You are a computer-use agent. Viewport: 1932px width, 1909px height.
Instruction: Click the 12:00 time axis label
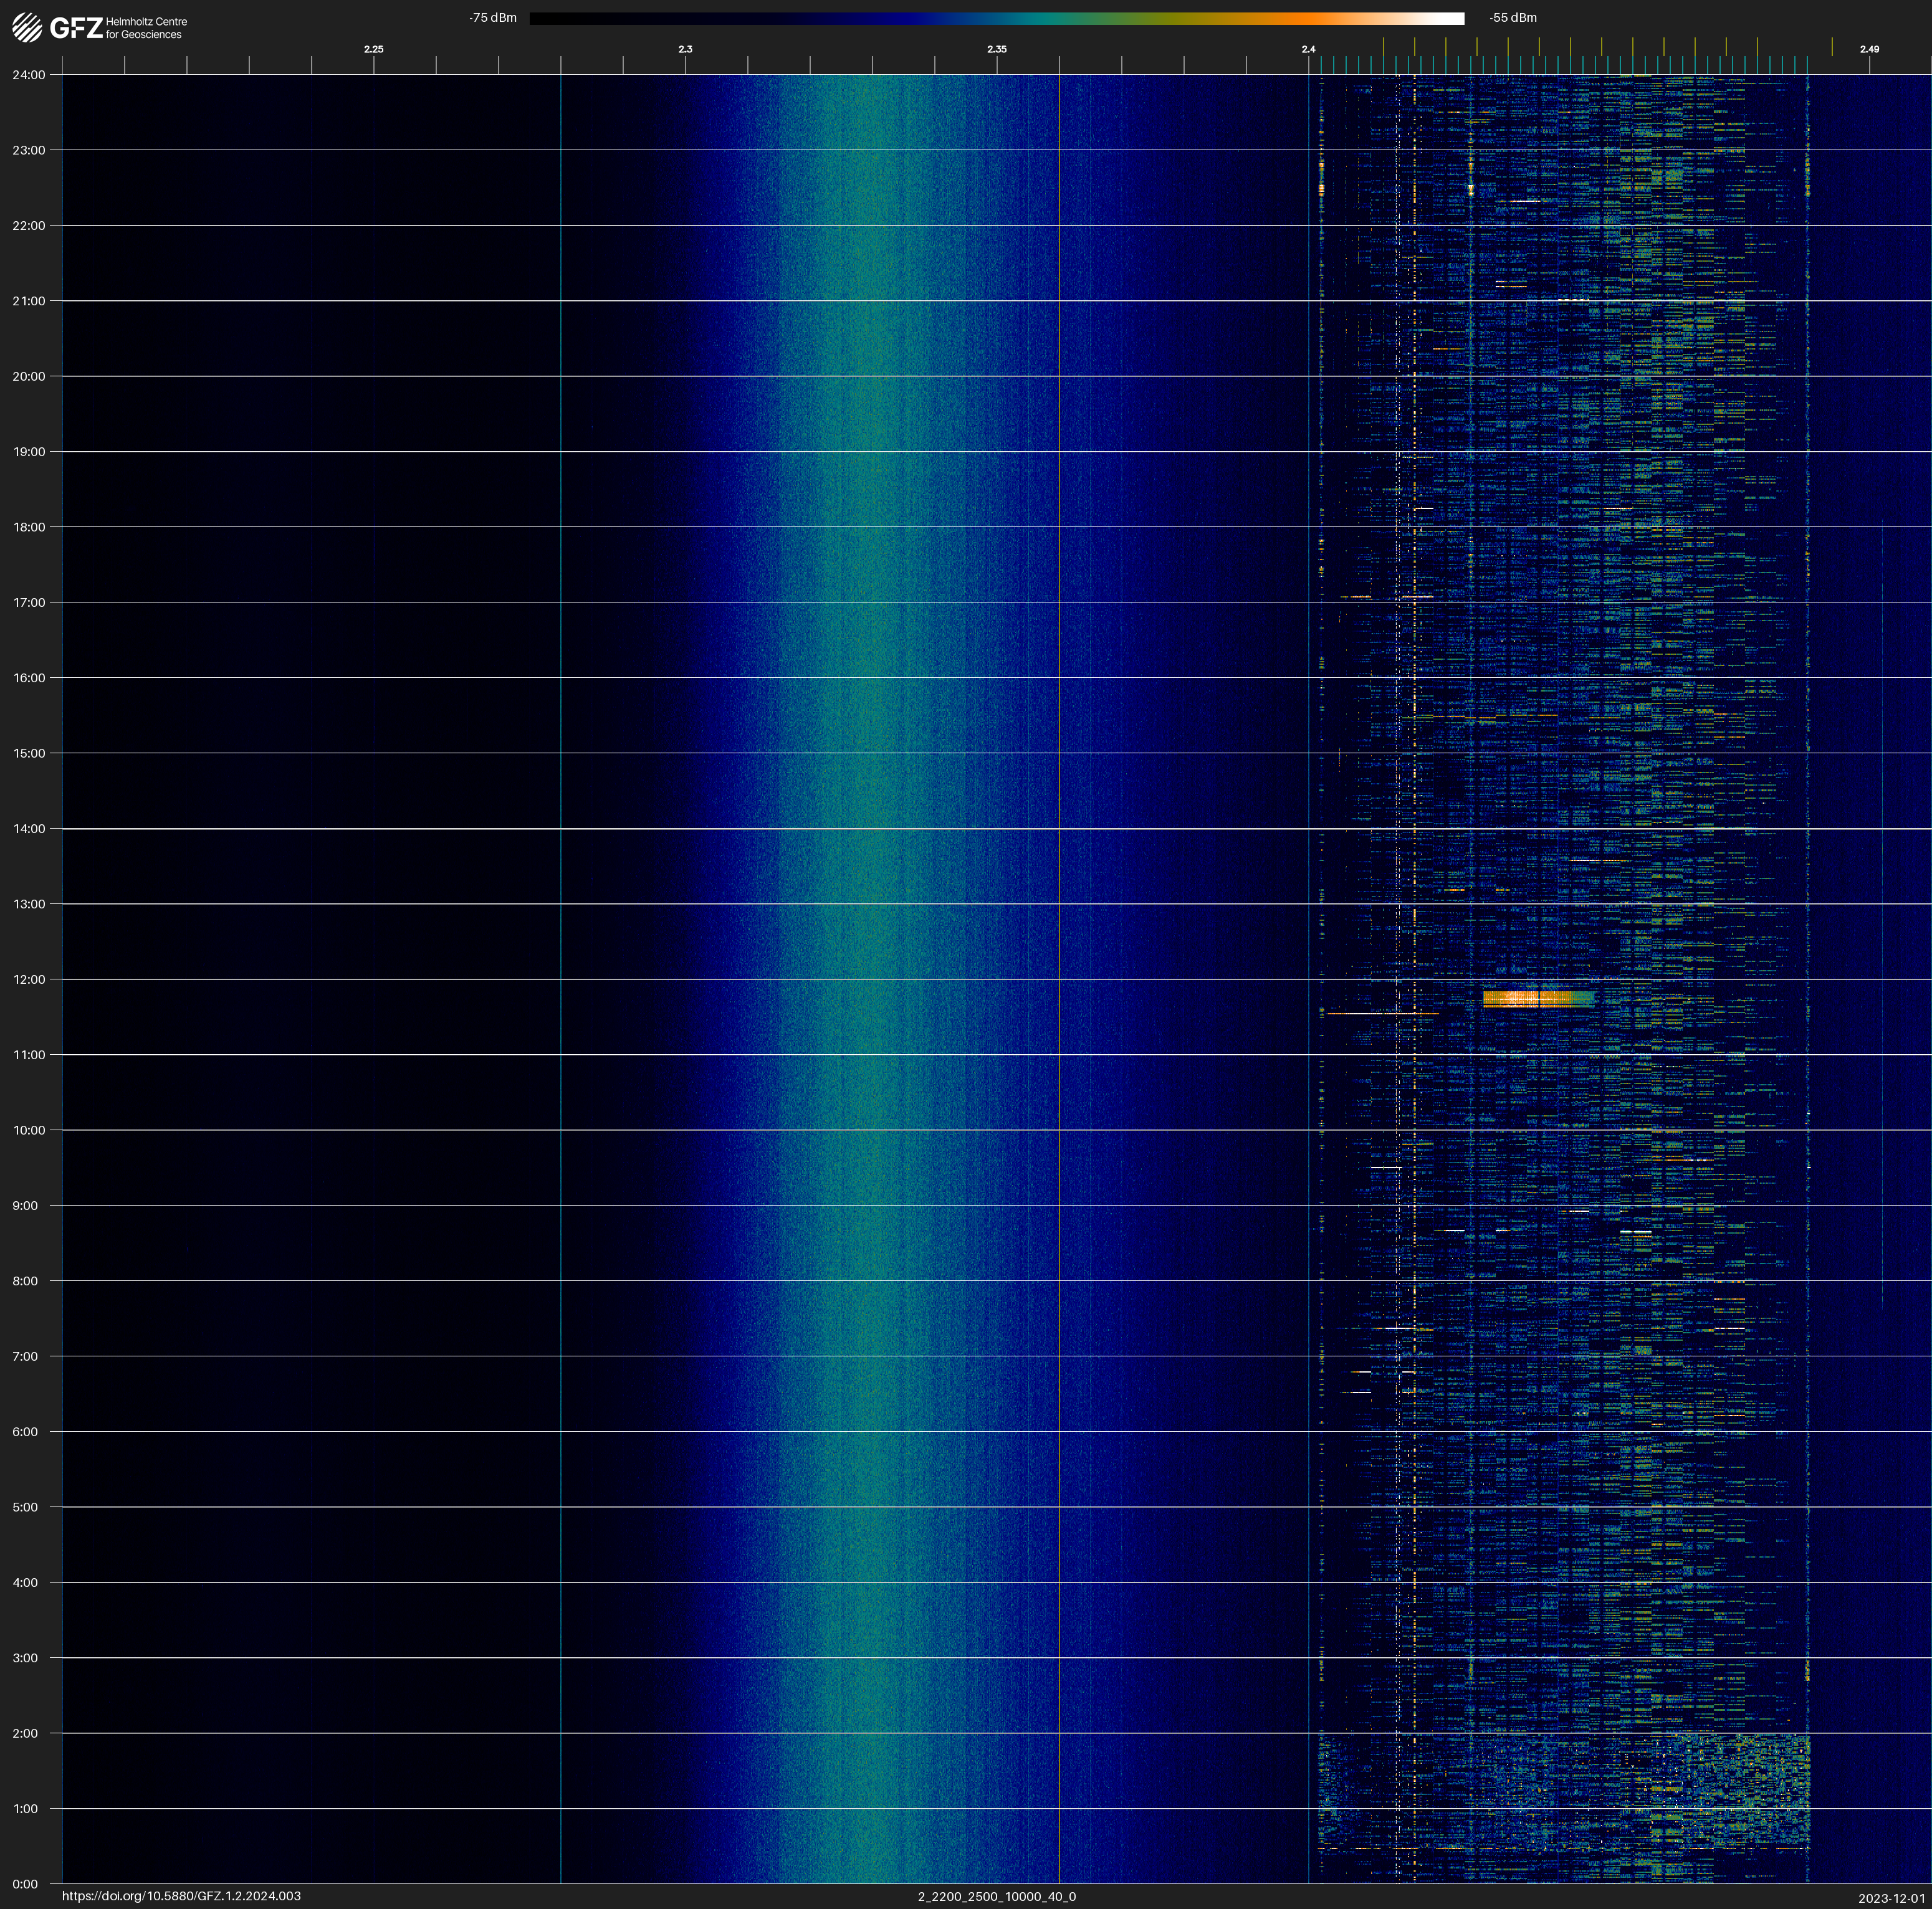29,979
